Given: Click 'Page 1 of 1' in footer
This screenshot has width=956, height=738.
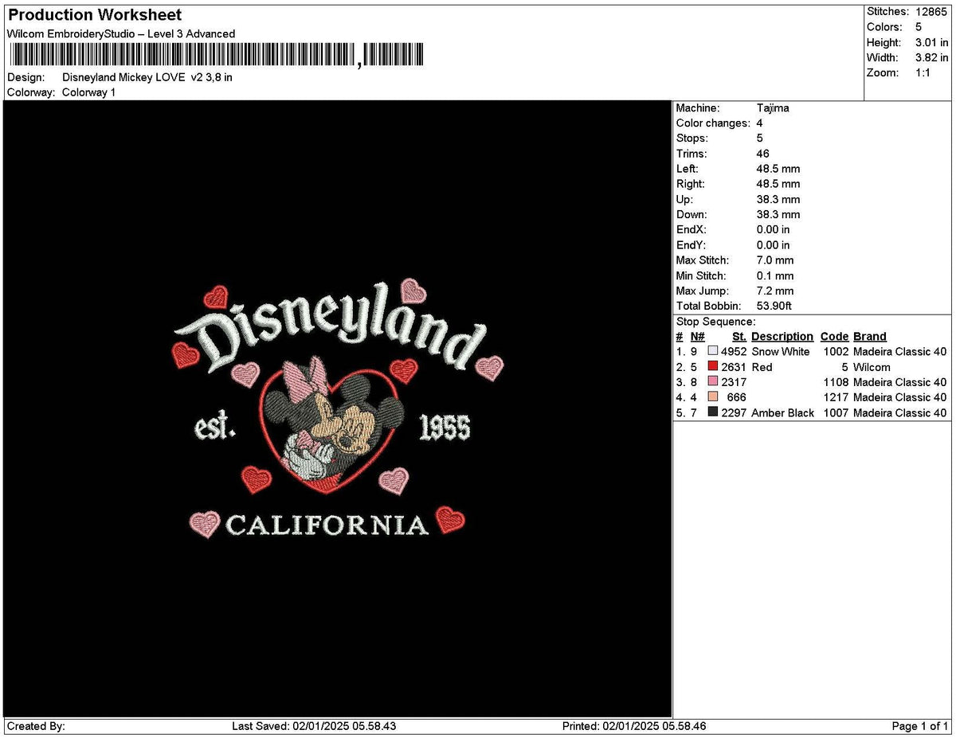Looking at the screenshot, I should click(920, 726).
